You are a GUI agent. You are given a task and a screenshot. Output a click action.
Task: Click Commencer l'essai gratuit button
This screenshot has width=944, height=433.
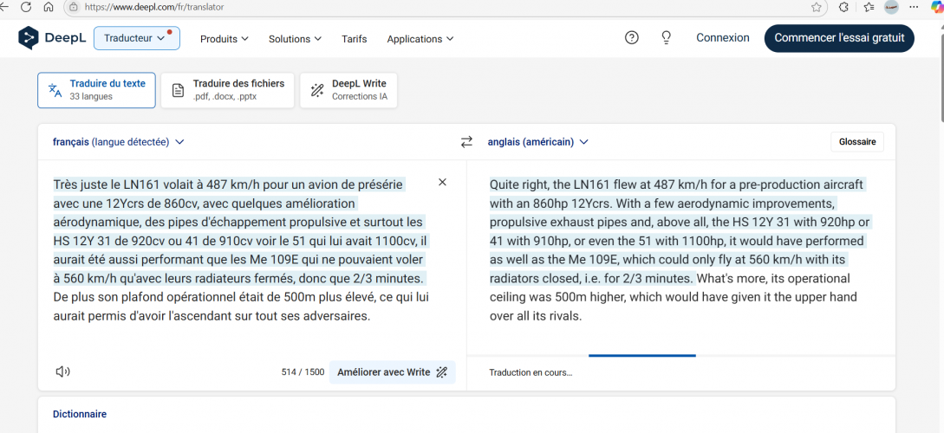point(839,38)
